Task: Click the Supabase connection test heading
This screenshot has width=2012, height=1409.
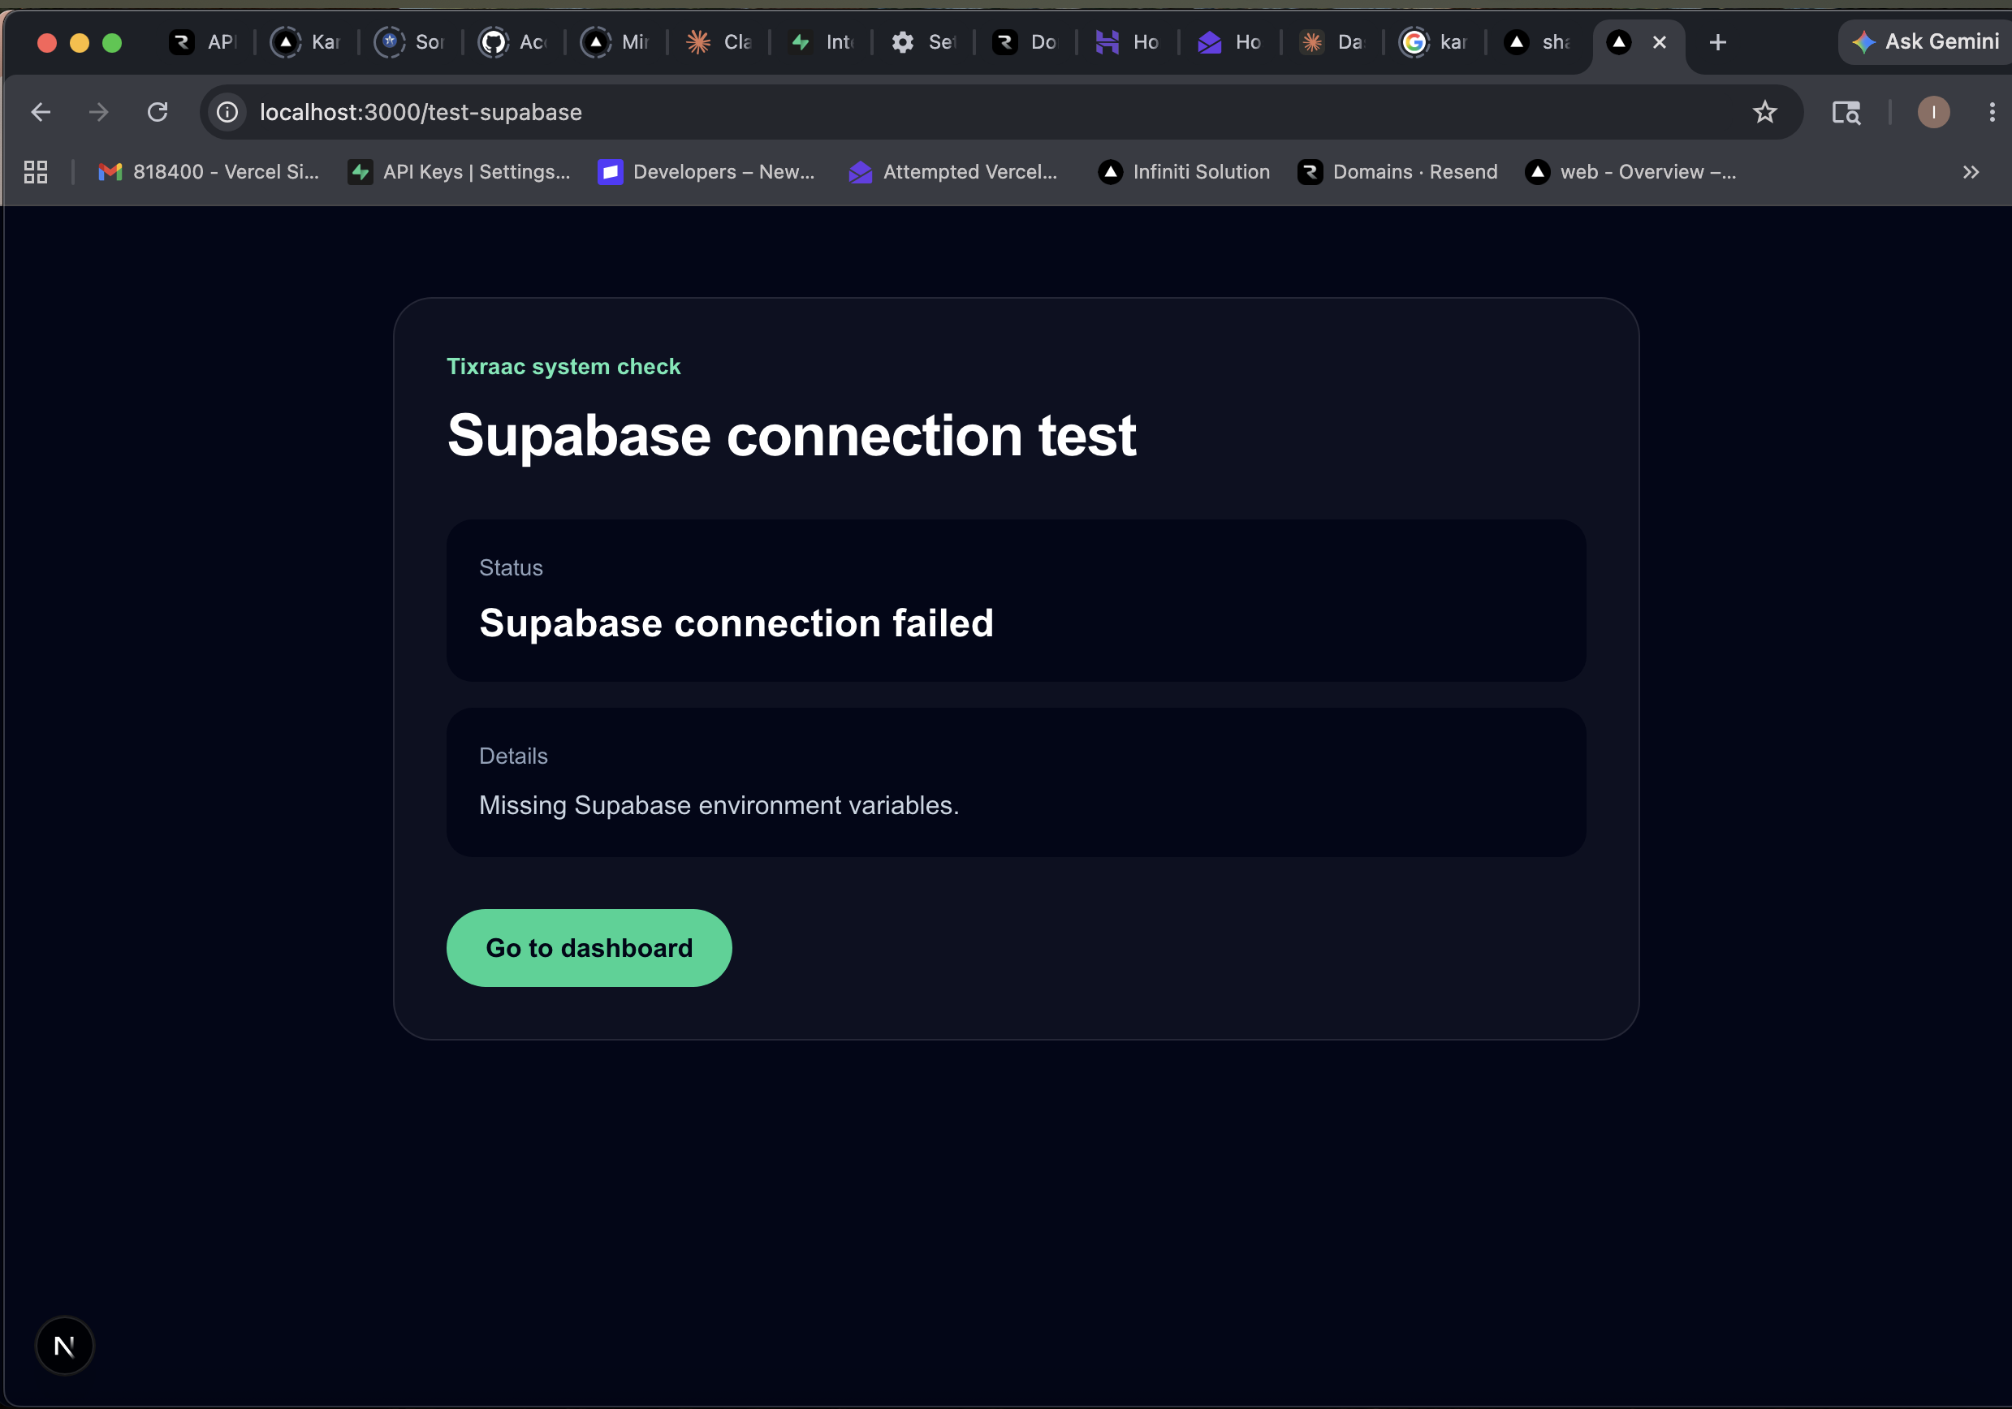Action: click(792, 436)
